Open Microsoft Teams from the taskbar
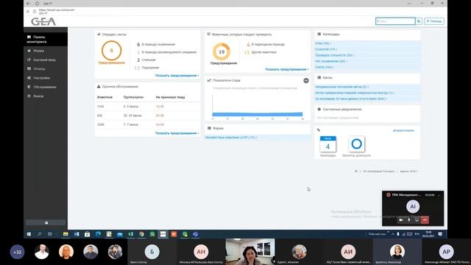This screenshot has width=471, height=265. pos(196,234)
